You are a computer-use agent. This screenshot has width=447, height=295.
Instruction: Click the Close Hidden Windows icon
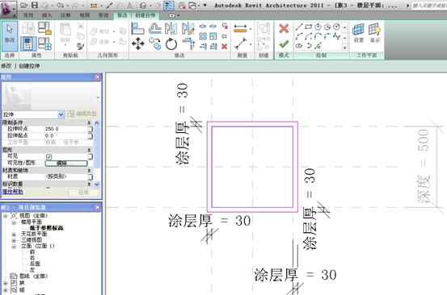[182, 5]
